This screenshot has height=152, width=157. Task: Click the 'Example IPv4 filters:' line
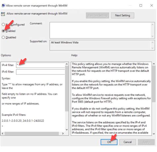point(14,115)
